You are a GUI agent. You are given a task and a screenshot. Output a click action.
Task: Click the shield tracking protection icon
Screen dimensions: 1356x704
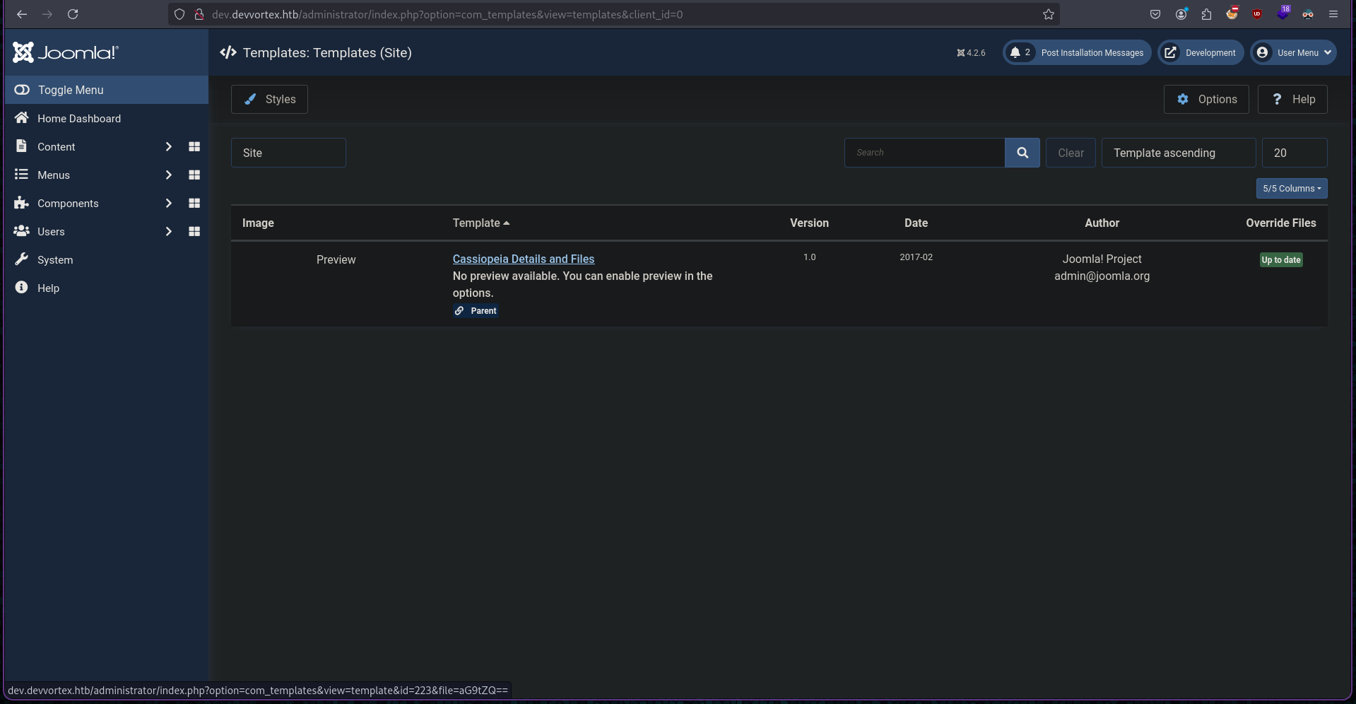point(179,14)
